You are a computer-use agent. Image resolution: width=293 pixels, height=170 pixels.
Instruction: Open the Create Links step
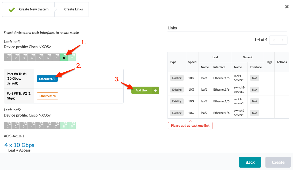(x=73, y=9)
